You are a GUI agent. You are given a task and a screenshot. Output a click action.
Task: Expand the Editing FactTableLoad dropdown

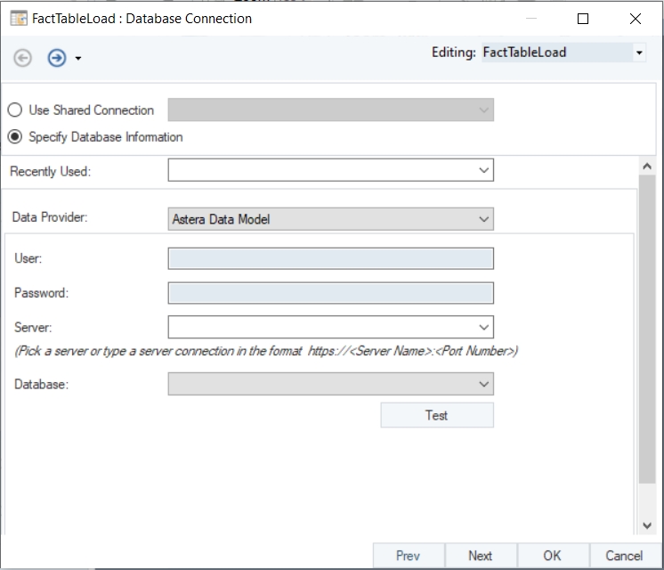639,53
